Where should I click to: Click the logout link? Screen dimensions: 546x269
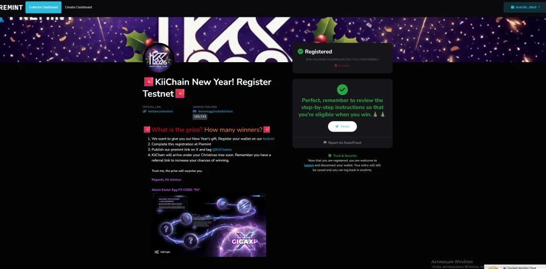coord(309,165)
